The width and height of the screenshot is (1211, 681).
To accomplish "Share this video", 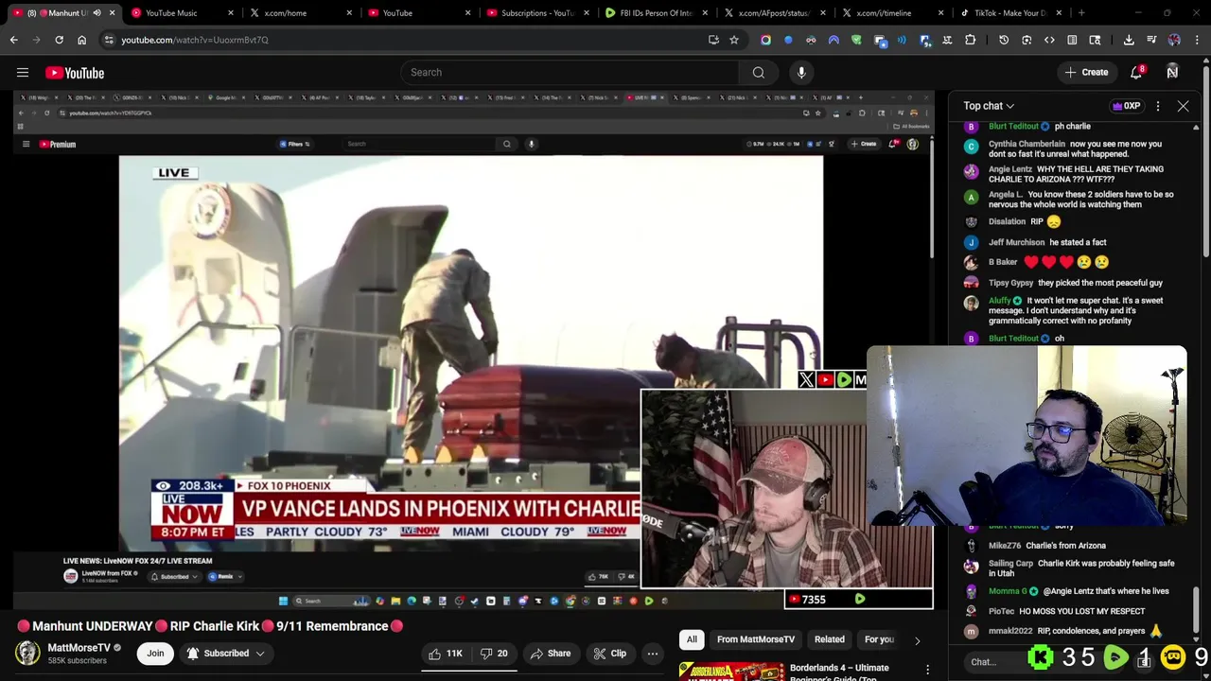I will click(550, 654).
